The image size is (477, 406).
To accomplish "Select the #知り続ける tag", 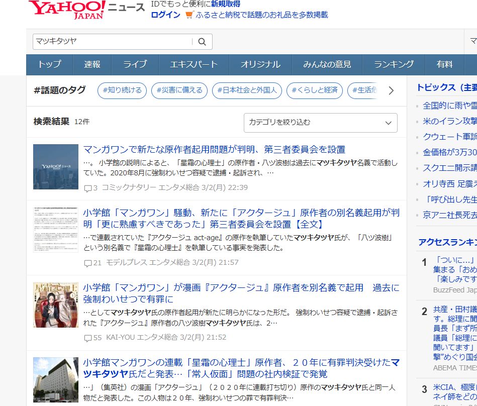I will click(122, 90).
